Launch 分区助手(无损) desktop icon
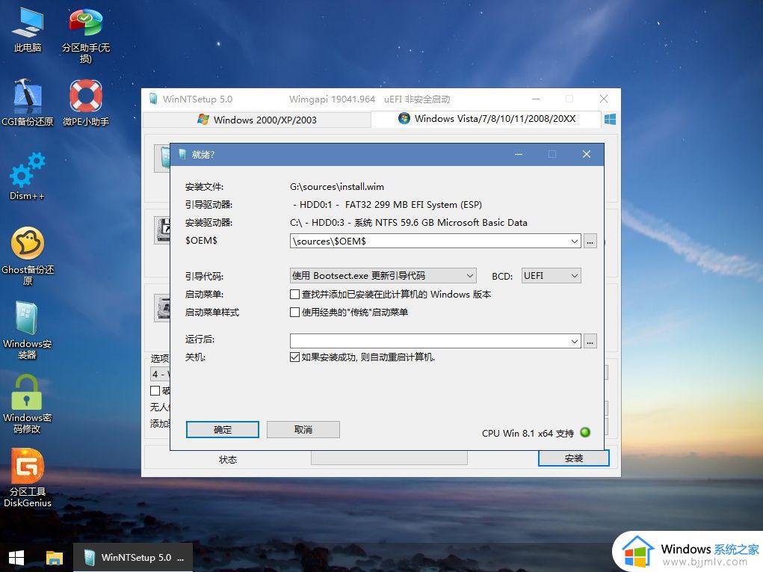 [x=86, y=36]
